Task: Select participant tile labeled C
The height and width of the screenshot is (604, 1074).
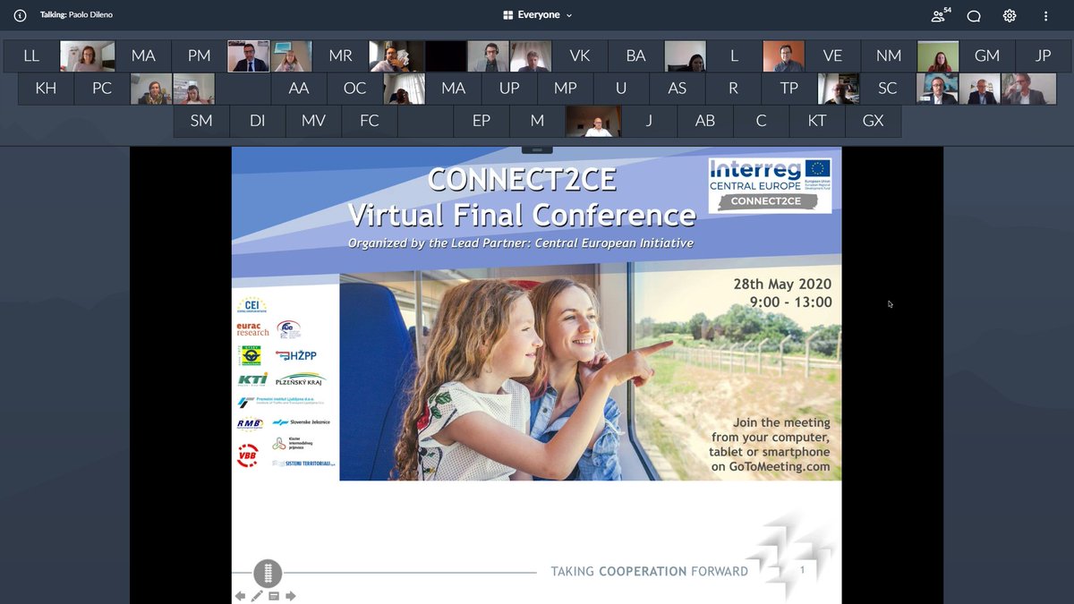Action: pos(761,121)
